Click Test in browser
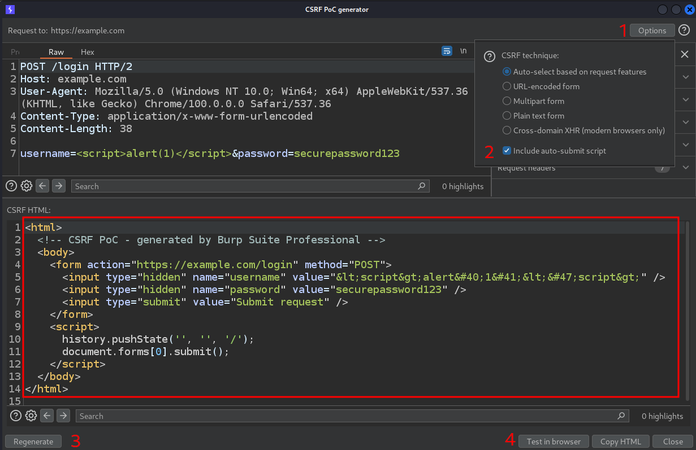The image size is (696, 450). 554,442
